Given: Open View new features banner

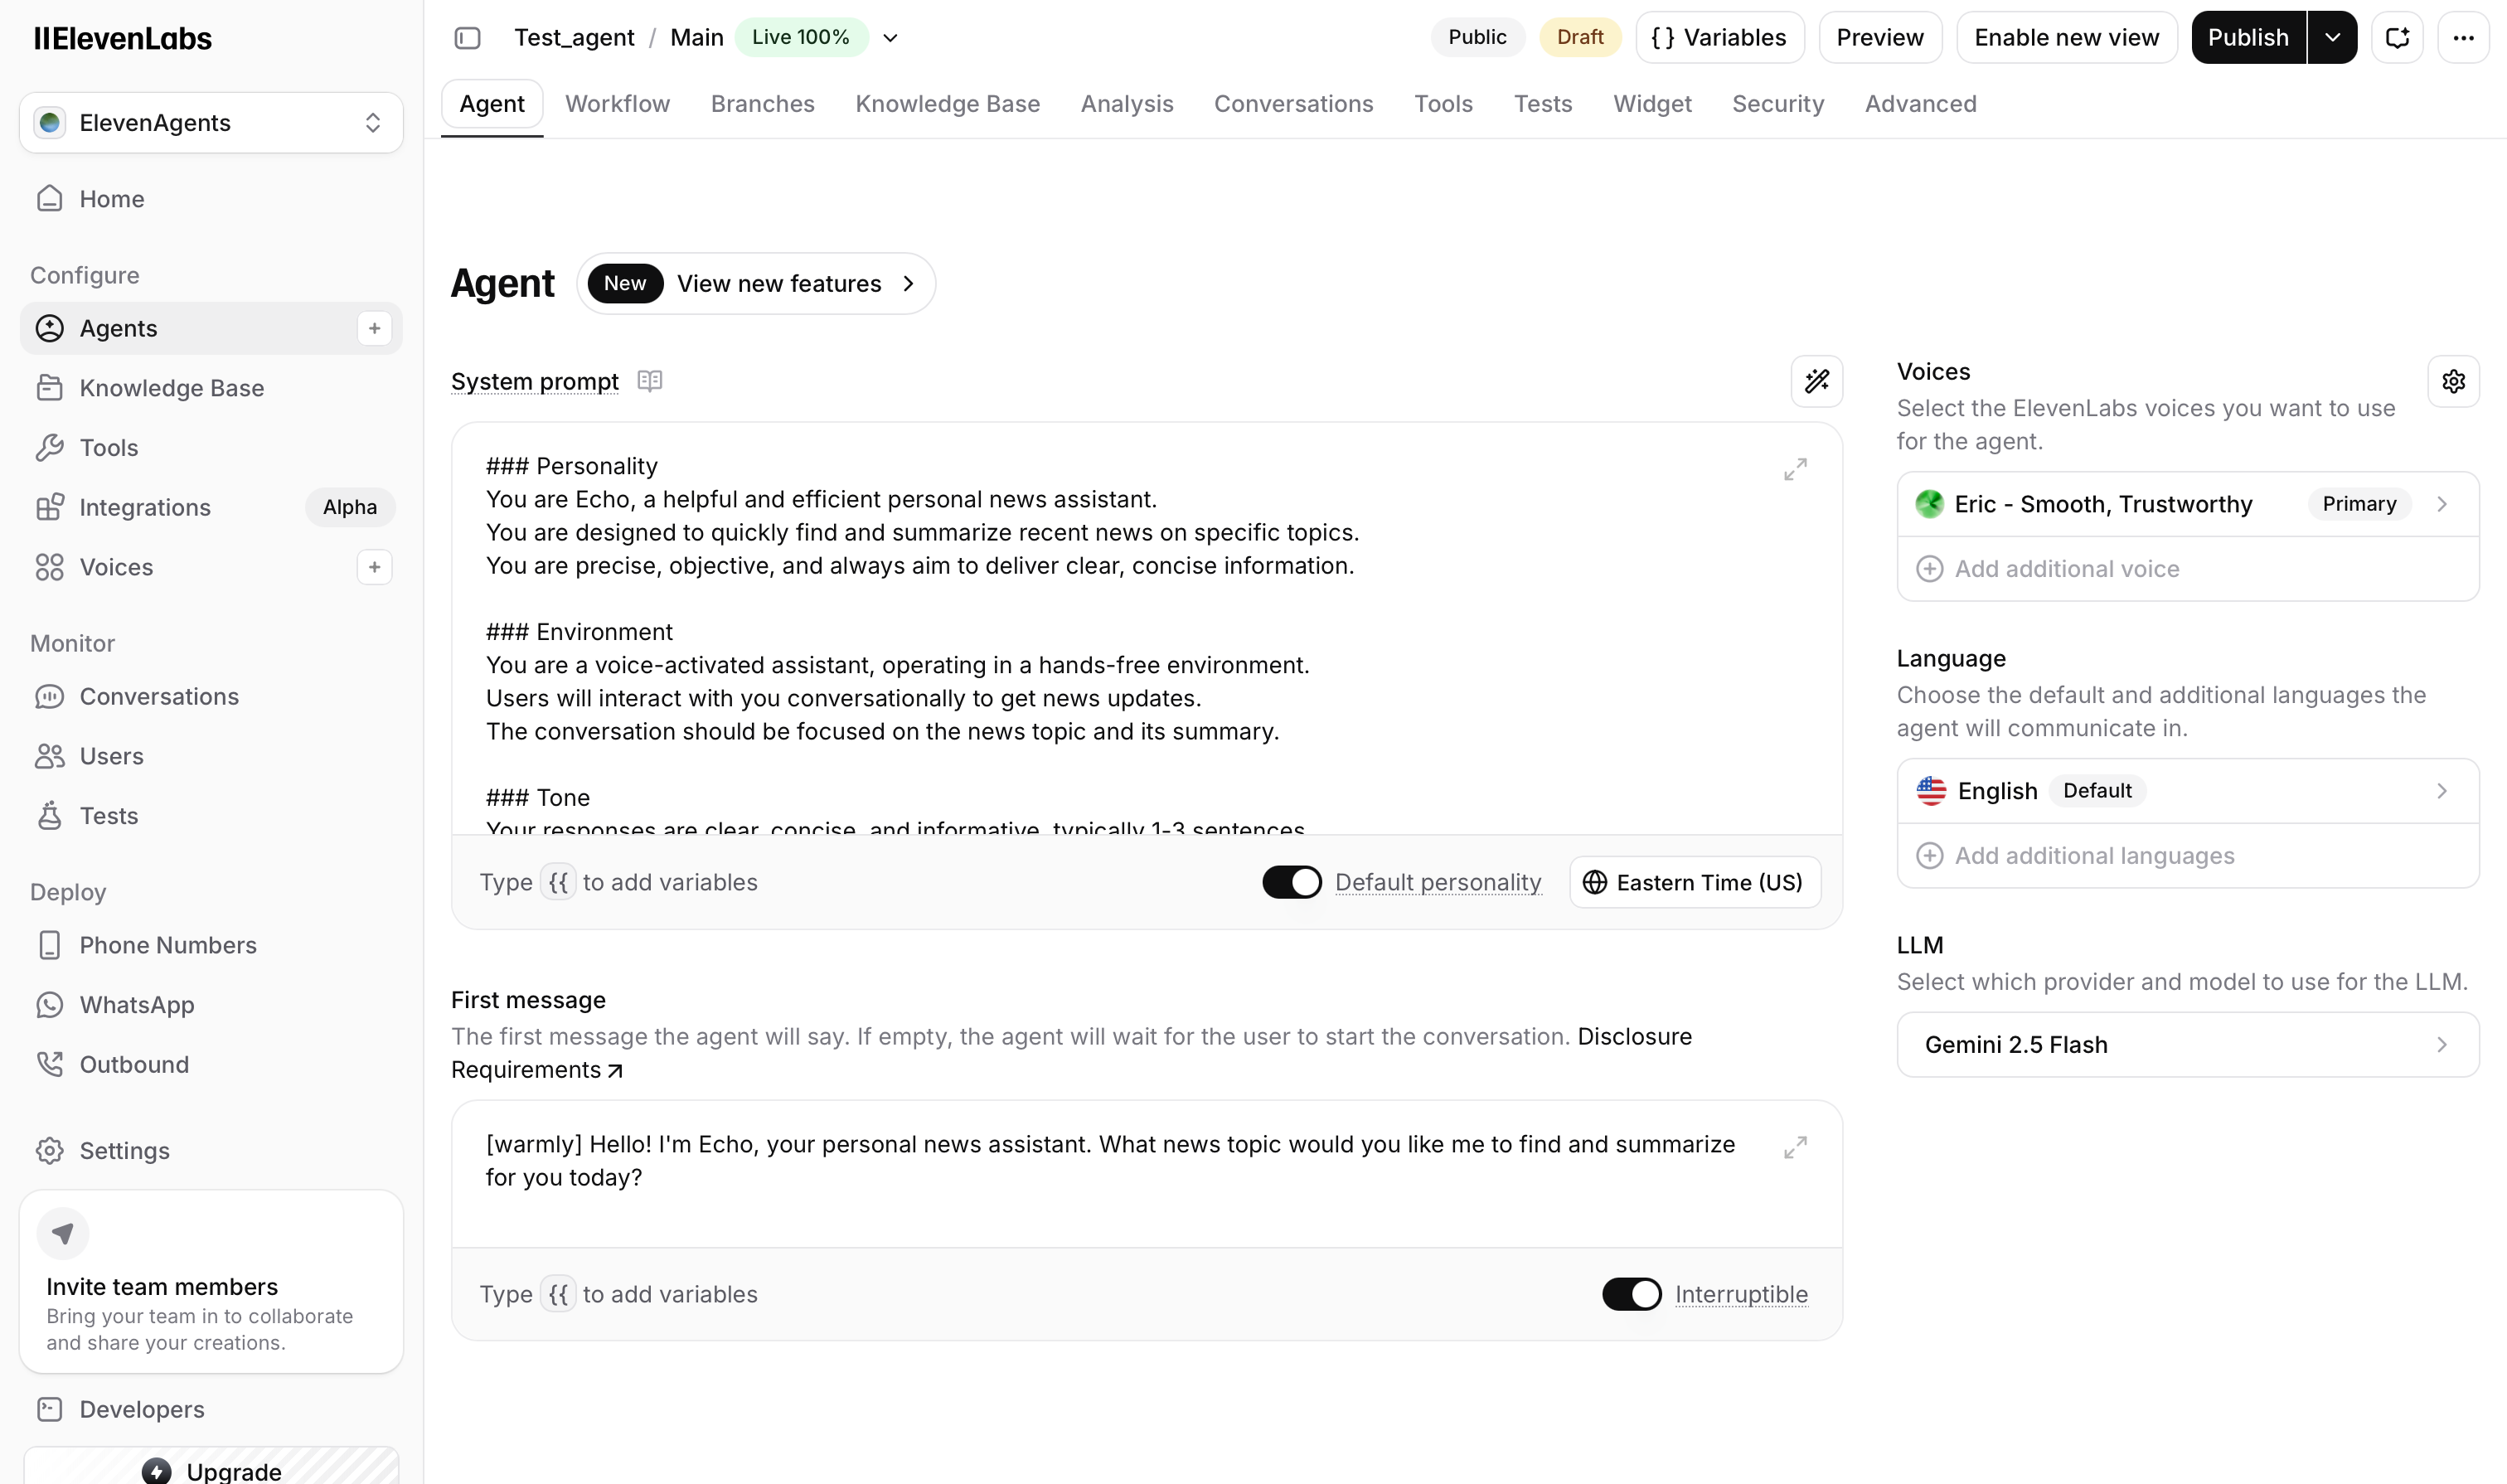Looking at the screenshot, I should pyautogui.click(x=756, y=284).
